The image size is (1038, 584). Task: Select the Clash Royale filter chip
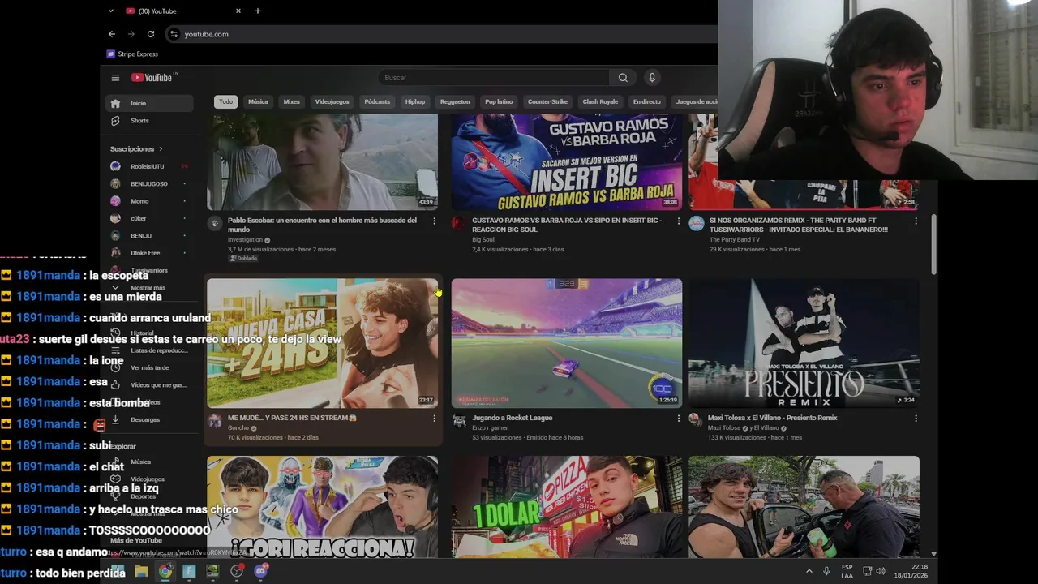pos(600,101)
